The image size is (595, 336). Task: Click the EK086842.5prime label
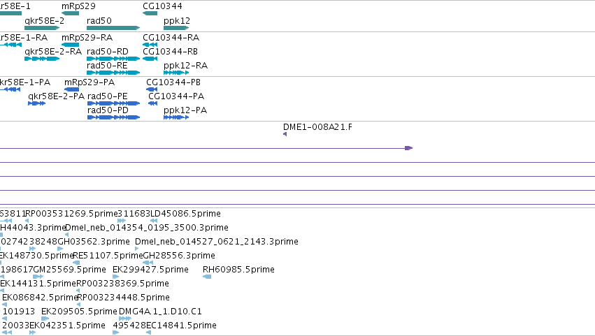40,298
